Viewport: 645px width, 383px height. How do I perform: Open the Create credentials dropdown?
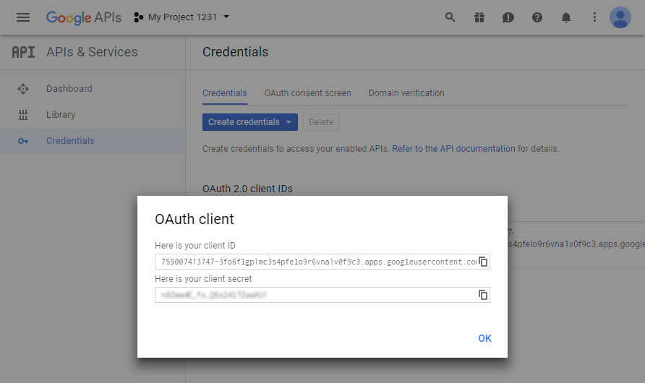pyautogui.click(x=250, y=122)
